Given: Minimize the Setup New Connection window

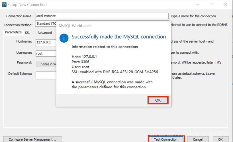Looking at the screenshot, I should coord(198,5).
